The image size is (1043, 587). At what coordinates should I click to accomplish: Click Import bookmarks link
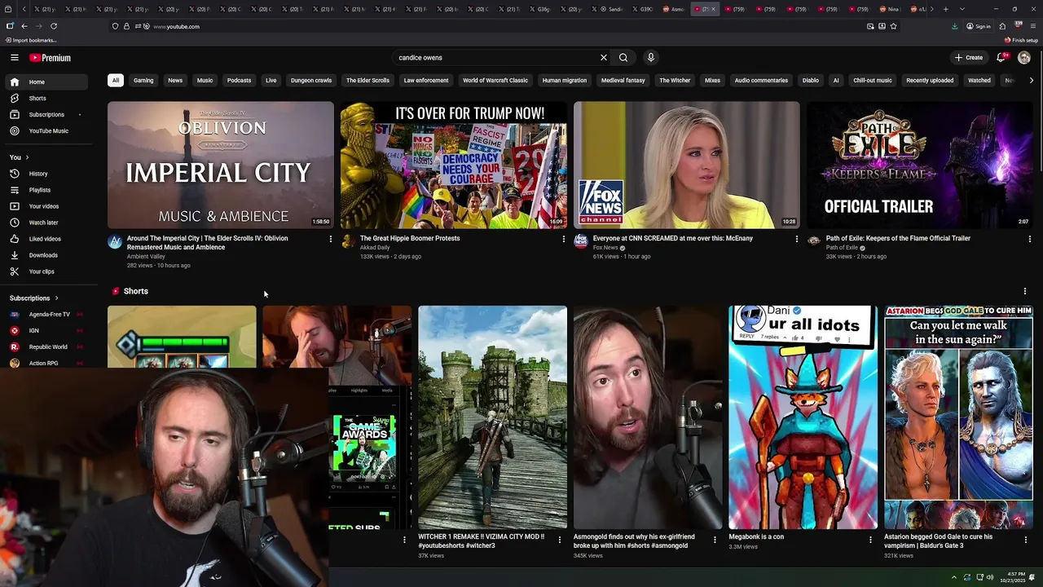(31, 40)
